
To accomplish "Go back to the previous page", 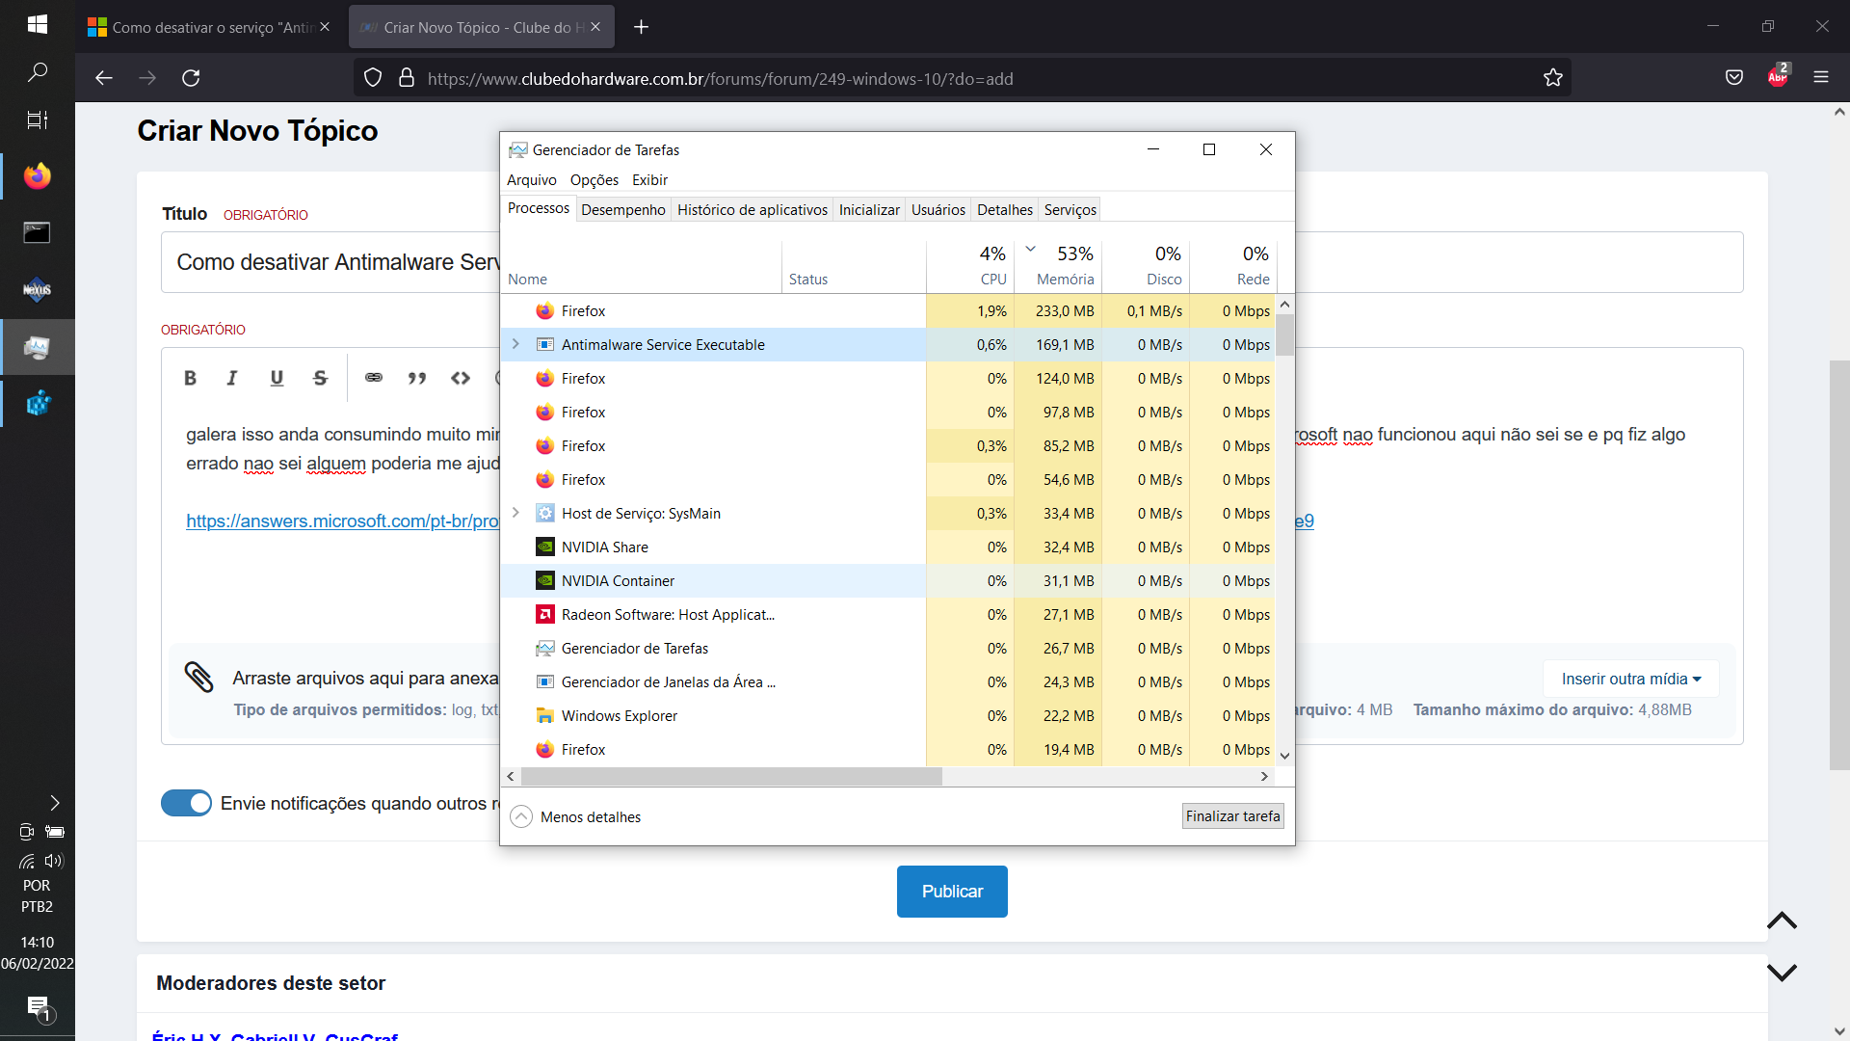I will (104, 78).
